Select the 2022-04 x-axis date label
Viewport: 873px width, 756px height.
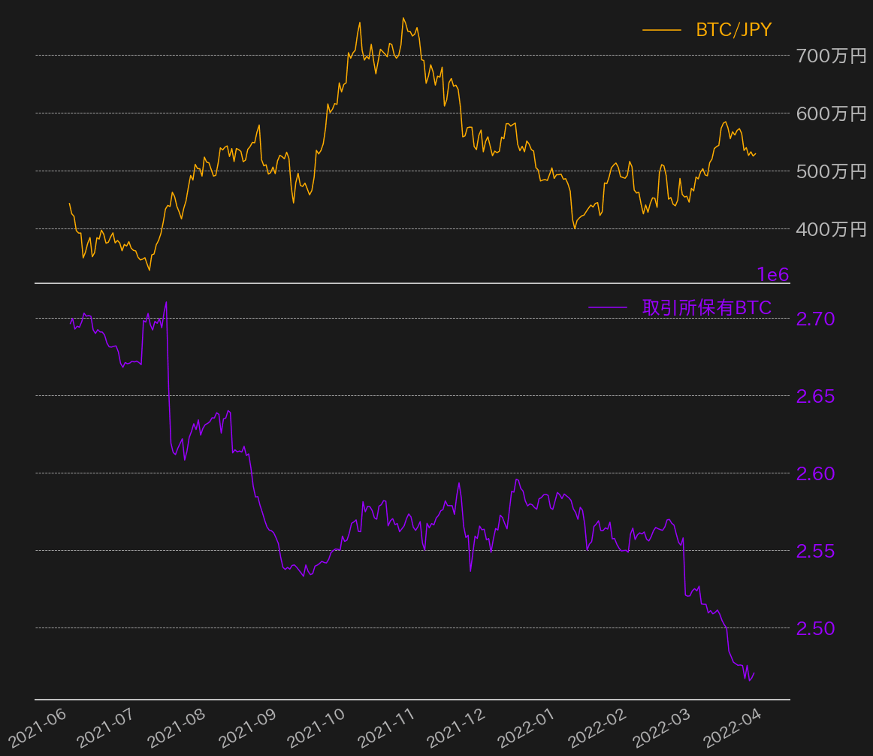733,726
